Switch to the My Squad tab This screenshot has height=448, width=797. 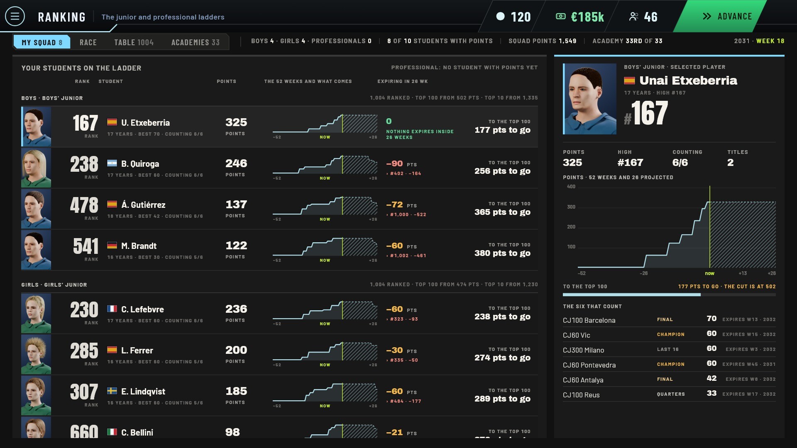tap(42, 42)
